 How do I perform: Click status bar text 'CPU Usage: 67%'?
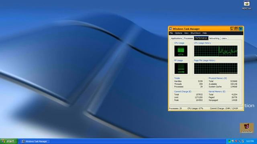[195, 108]
